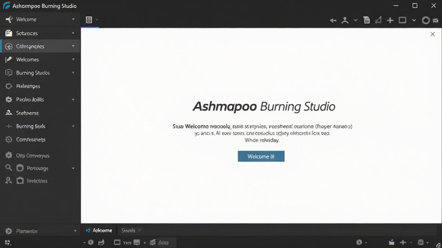Image resolution: width=442 pixels, height=248 pixels.
Task: Click the gear icon beside Otip Comeyus
Action: click(9, 155)
